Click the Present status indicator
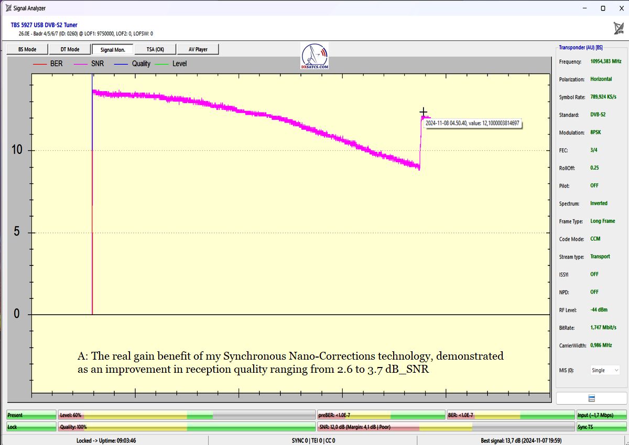Screen dimensions: 629x445 pyautogui.click(x=31, y=415)
